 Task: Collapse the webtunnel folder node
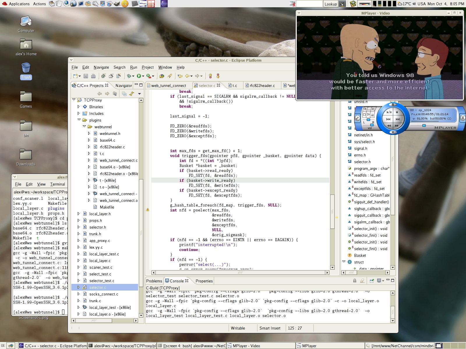tap(84, 127)
